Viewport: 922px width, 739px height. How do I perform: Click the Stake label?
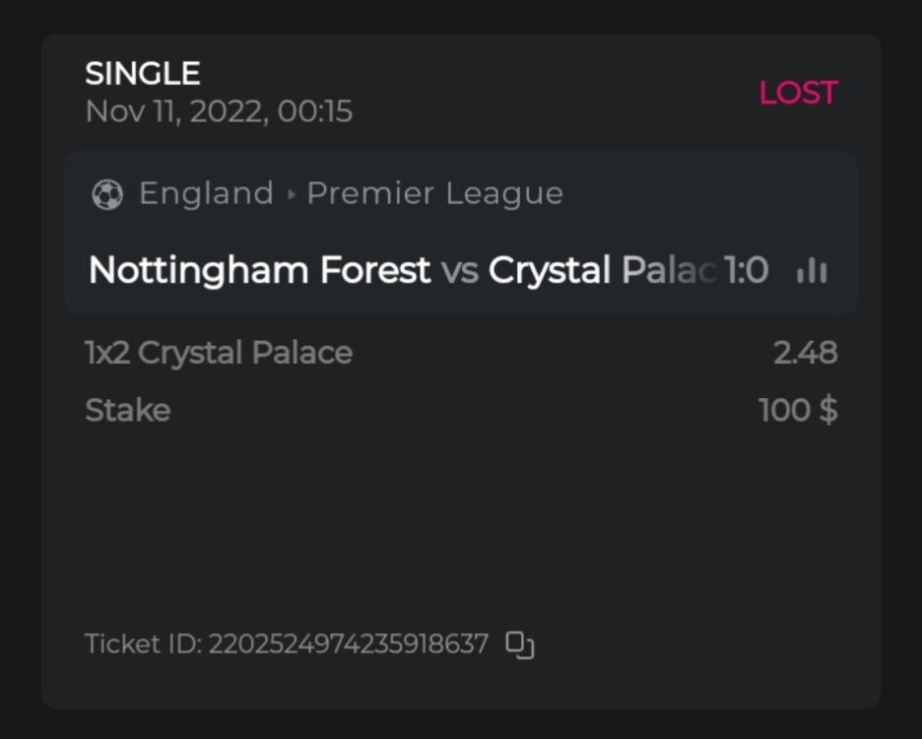[x=128, y=410]
